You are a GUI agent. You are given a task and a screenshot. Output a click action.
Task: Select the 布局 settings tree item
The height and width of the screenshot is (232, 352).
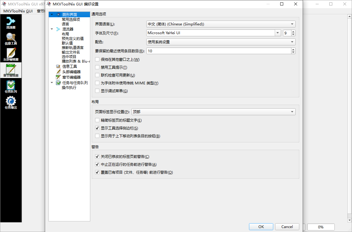tap(65, 34)
